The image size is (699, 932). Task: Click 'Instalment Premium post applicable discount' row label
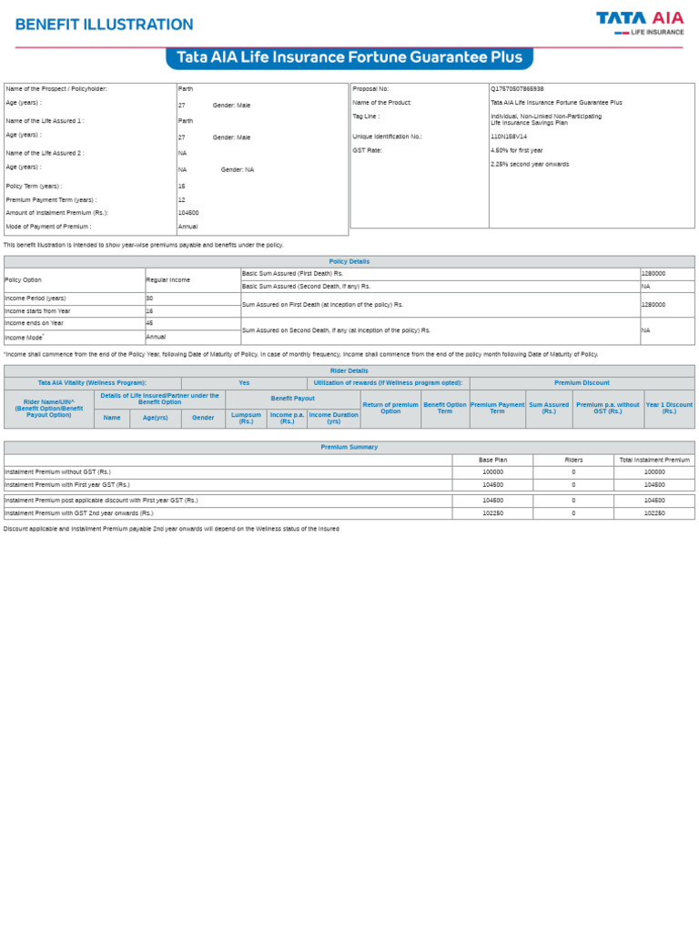tap(102, 501)
